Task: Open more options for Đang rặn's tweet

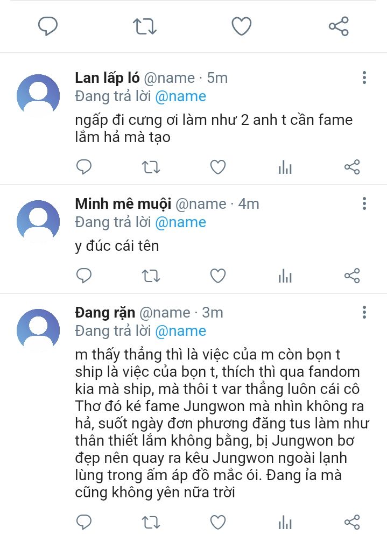Action: [x=364, y=313]
